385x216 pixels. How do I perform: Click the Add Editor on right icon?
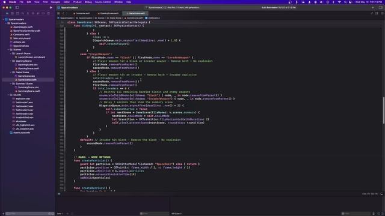point(382,13)
